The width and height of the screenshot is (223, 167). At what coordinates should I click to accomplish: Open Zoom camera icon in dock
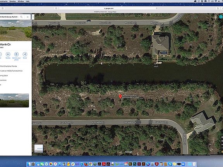pos(183,164)
